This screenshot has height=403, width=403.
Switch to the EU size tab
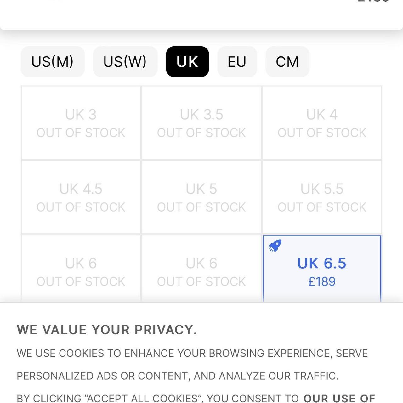pos(237,62)
